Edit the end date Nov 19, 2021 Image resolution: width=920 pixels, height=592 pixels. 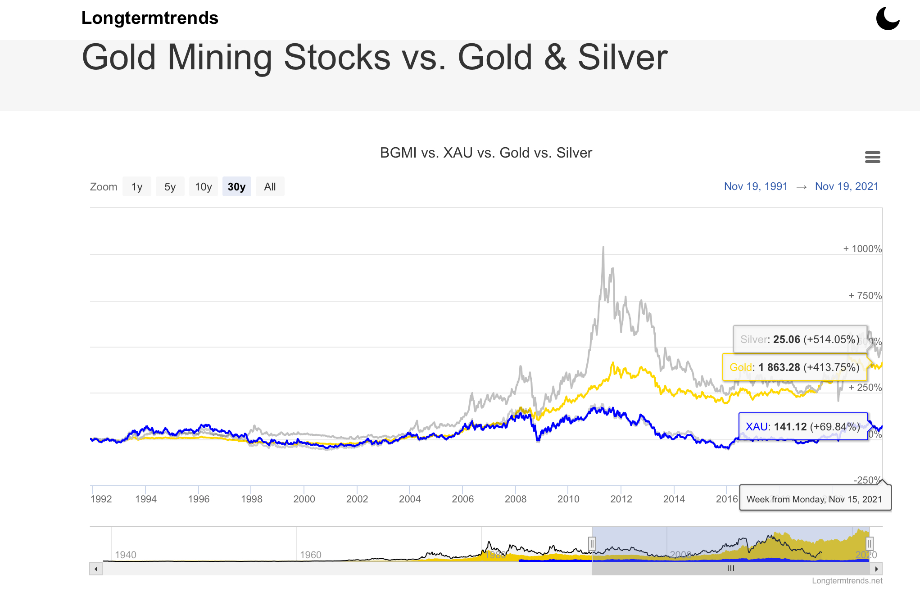tap(847, 186)
